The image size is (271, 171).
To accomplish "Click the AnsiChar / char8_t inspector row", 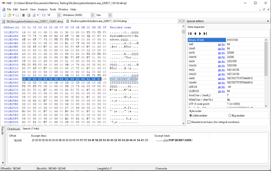I will point(226,95).
